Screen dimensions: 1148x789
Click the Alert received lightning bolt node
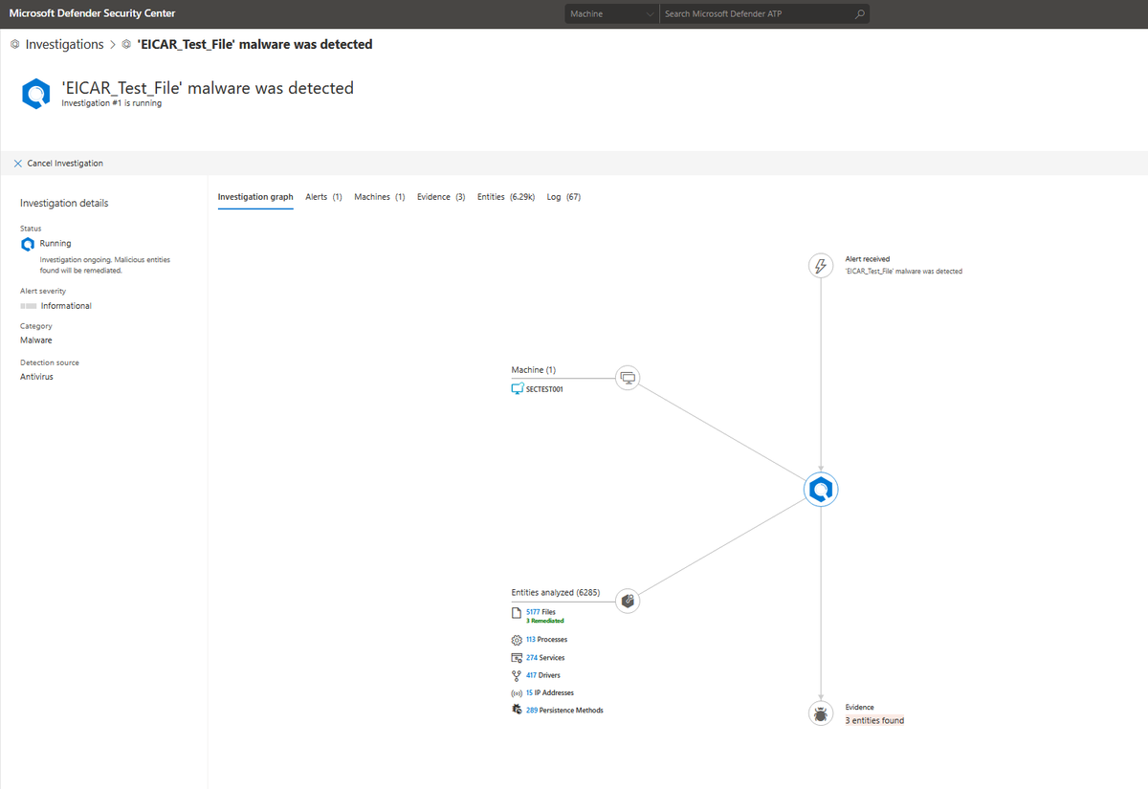click(820, 266)
